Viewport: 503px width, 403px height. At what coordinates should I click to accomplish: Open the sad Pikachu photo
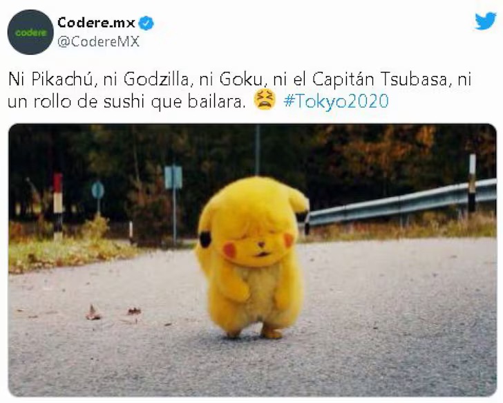coord(252,260)
